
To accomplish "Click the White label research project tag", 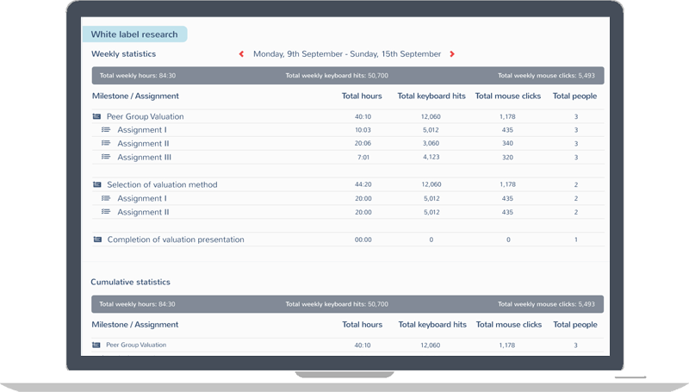I will click(134, 34).
